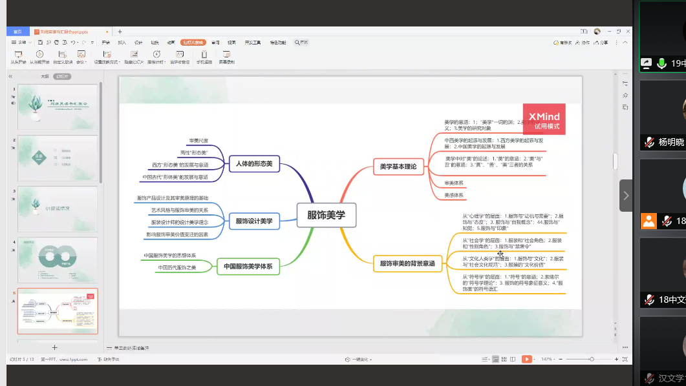Select slide 2 thumbnail
This screenshot has width=686, height=386.
(58, 158)
